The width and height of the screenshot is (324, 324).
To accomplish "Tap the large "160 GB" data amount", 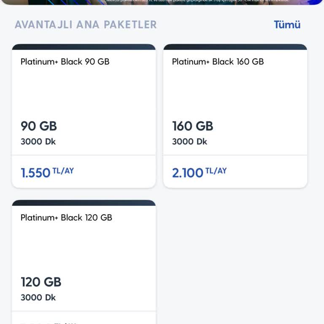I will (193, 126).
